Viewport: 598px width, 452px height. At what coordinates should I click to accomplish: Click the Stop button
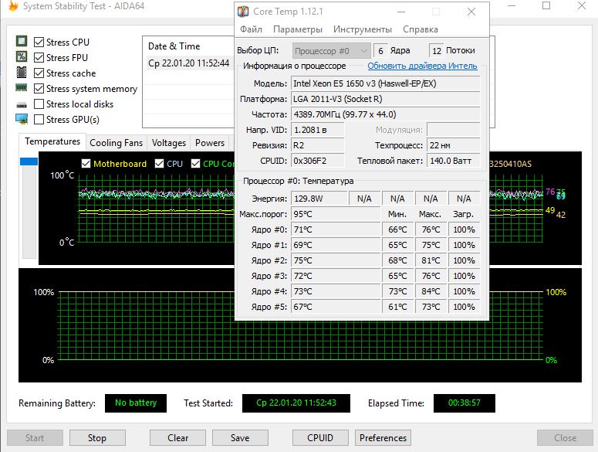pyautogui.click(x=97, y=438)
